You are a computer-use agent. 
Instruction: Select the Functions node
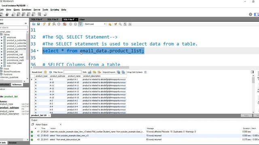(x=8, y=75)
